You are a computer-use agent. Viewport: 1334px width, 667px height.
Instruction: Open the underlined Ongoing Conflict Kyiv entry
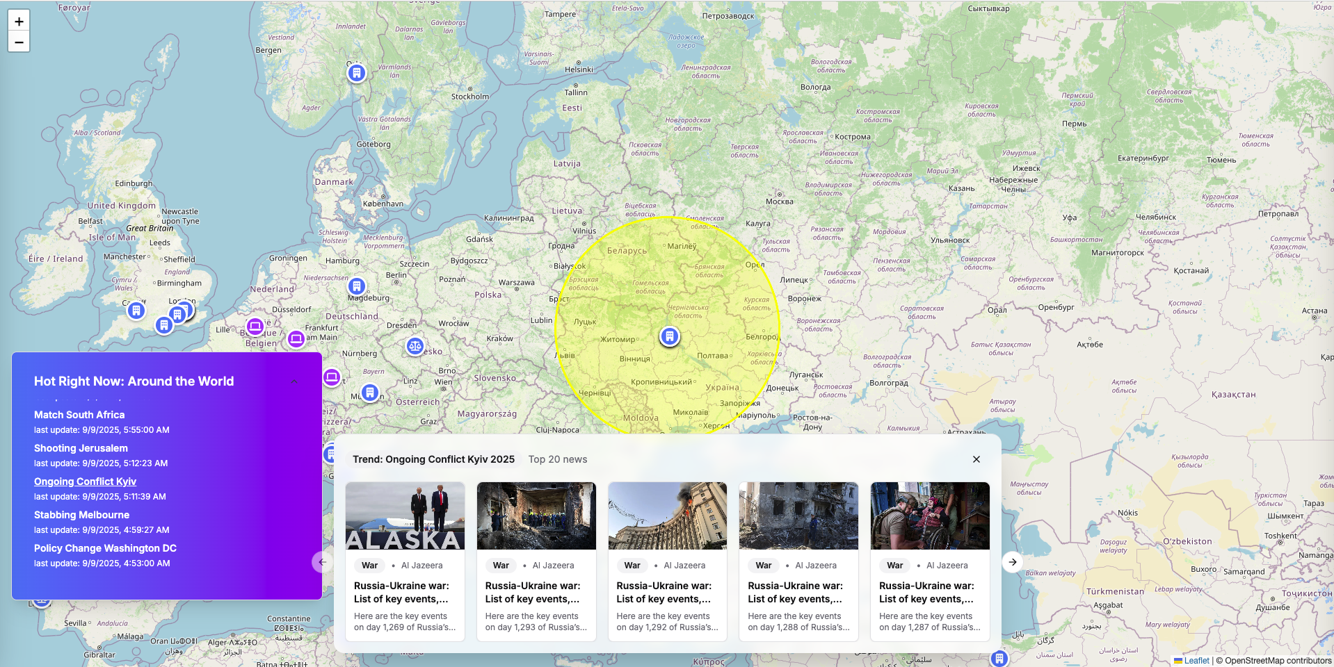coord(85,481)
